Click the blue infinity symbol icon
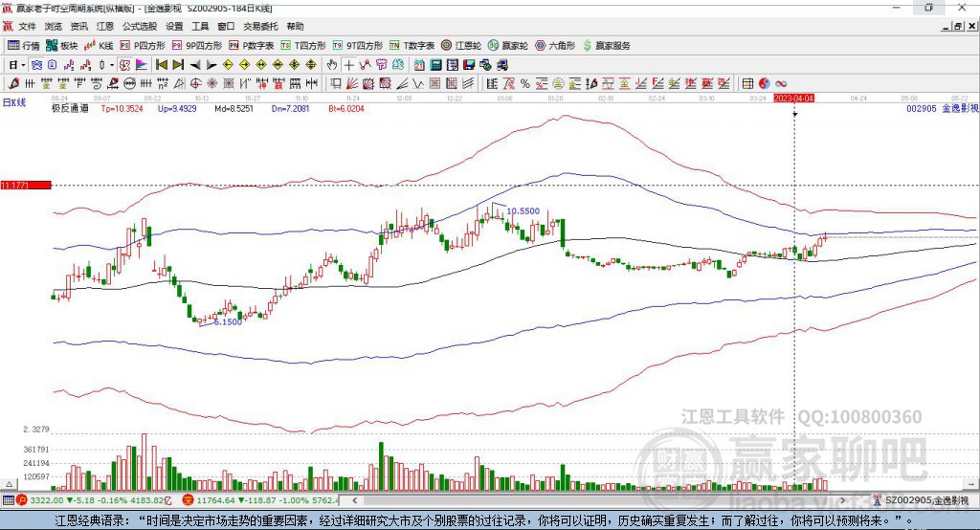Screen dimensions: 980x530 pyautogui.click(x=781, y=83)
